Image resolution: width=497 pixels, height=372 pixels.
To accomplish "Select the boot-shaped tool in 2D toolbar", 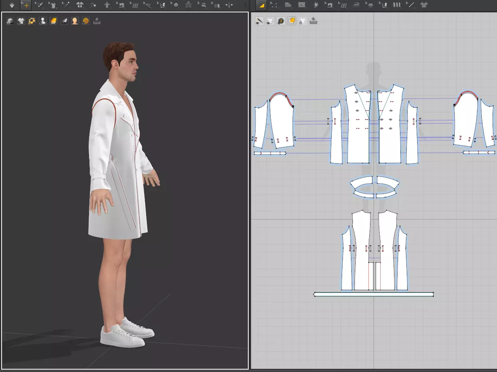I will [x=383, y=5].
